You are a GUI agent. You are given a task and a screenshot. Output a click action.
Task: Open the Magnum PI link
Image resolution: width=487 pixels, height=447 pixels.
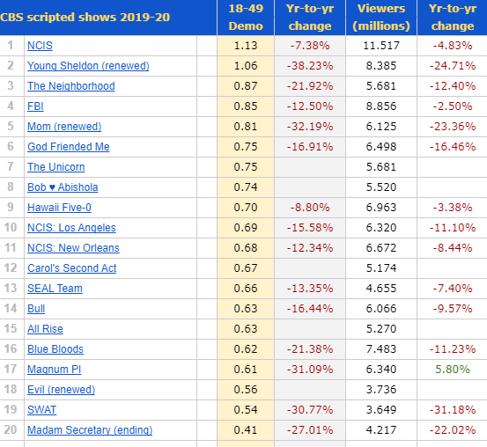pos(54,369)
